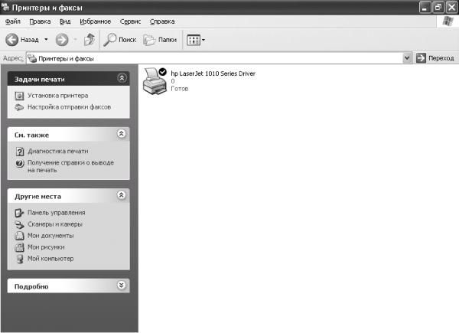Click the forward navigation arrow icon
This screenshot has width=459, height=333.
[62, 39]
